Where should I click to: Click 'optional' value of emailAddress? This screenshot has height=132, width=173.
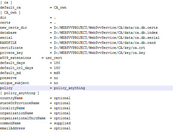(62, 128)
